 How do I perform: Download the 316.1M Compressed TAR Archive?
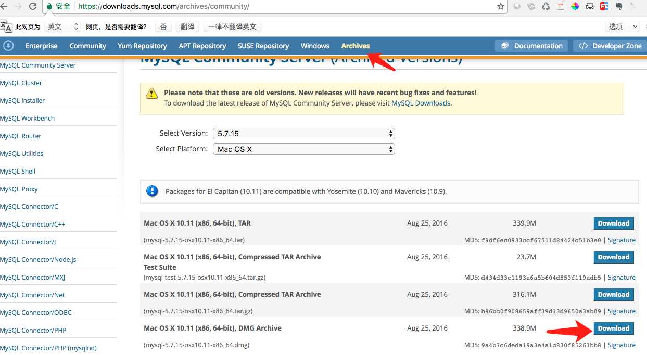tap(614, 295)
